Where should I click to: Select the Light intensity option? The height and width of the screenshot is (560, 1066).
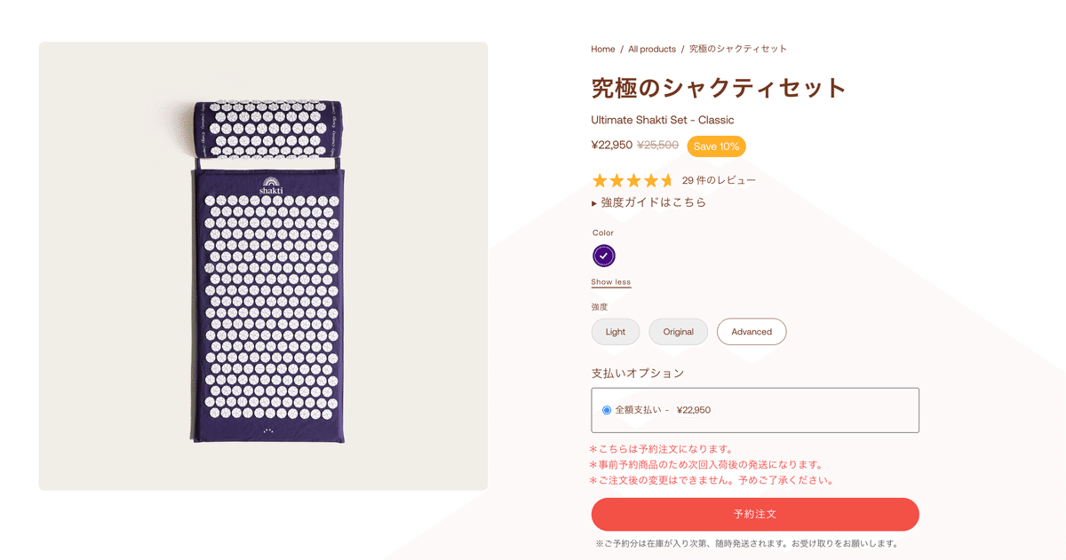(x=615, y=331)
